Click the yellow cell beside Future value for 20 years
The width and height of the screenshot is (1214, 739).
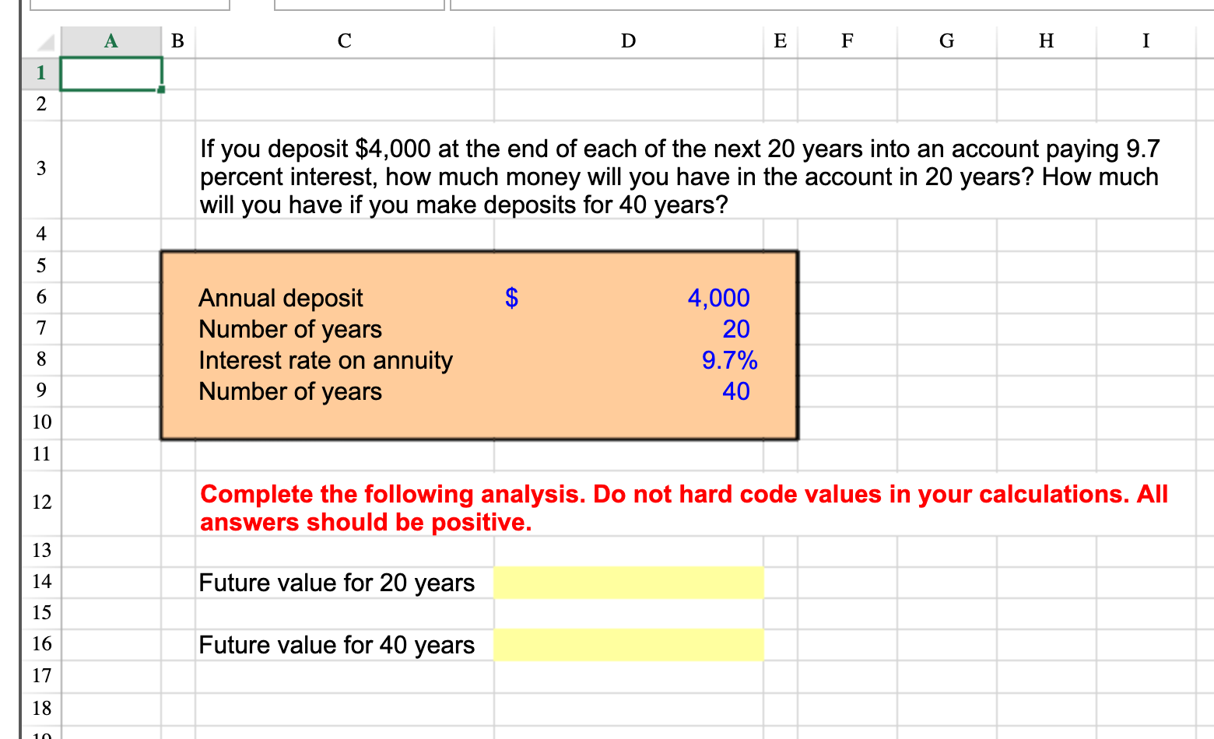[627, 581]
